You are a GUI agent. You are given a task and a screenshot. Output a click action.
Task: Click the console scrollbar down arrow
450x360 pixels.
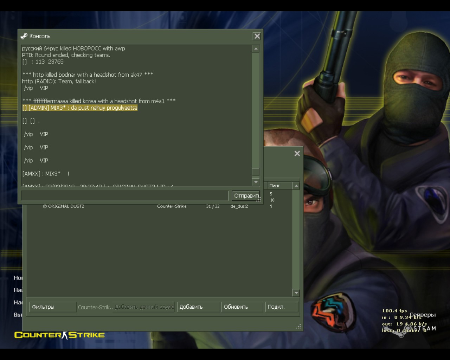coord(256,182)
